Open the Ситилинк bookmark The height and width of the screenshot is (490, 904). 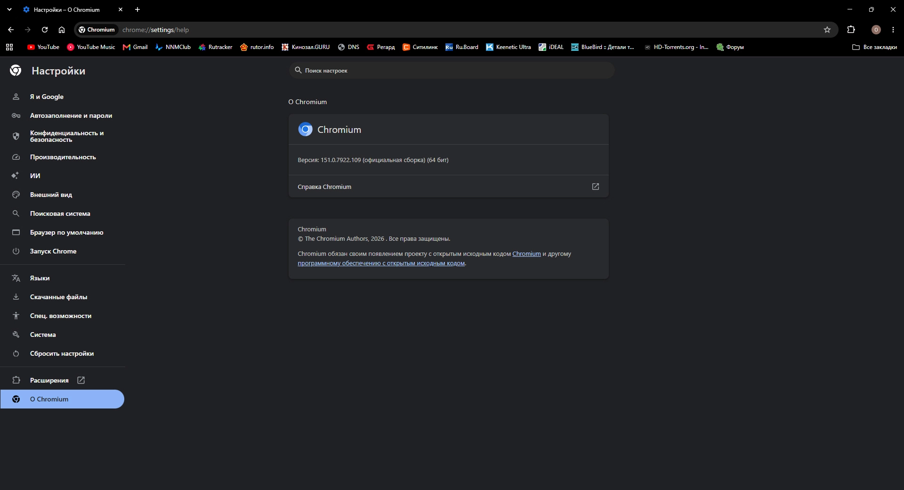(x=420, y=47)
